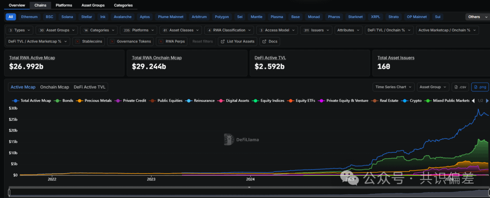Open DeFi TVL / Active Marketcap % dropdown
Image resolution: width=490 pixels, height=198 pixels.
pyautogui.click(x=38, y=42)
